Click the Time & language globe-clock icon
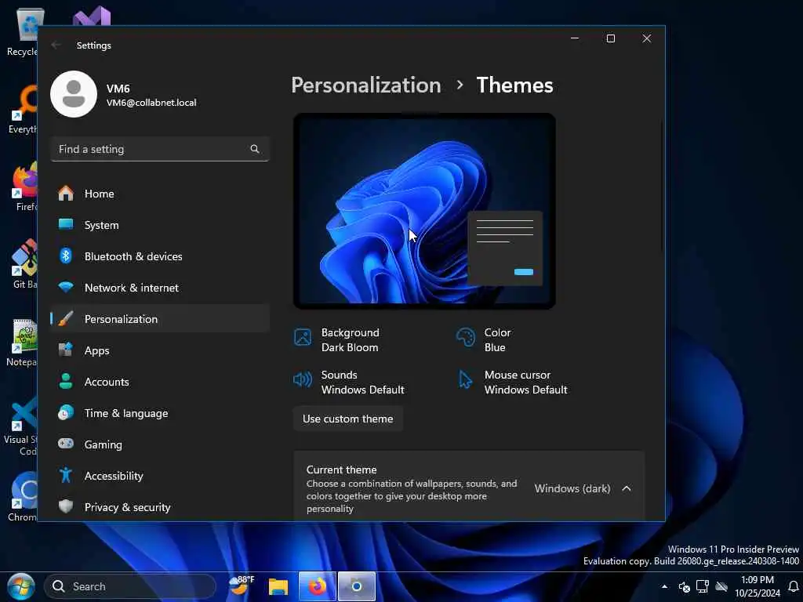The image size is (803, 602). (66, 412)
